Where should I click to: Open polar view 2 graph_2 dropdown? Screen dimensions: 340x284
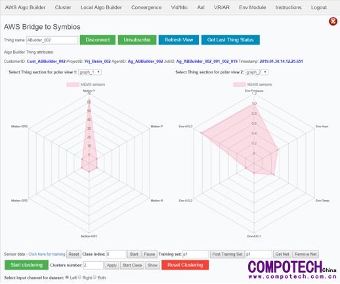click(x=257, y=72)
